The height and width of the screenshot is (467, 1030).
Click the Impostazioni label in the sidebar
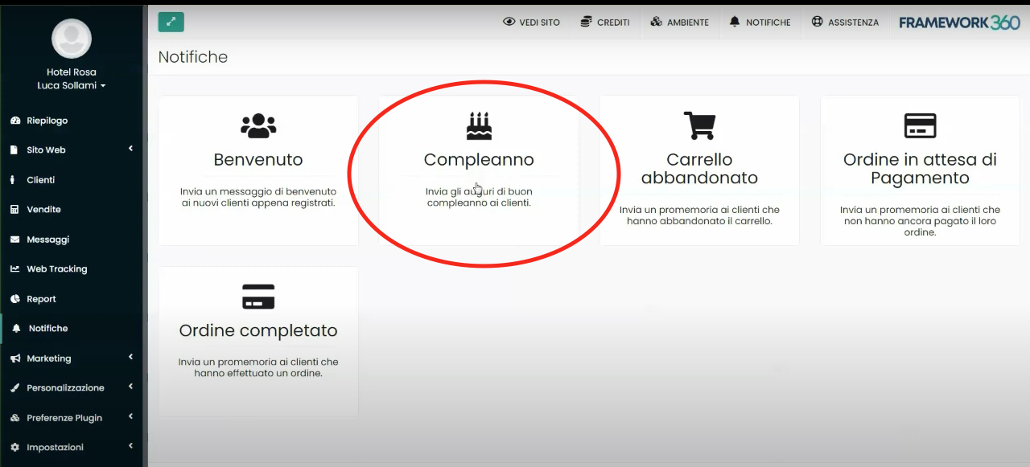click(55, 448)
